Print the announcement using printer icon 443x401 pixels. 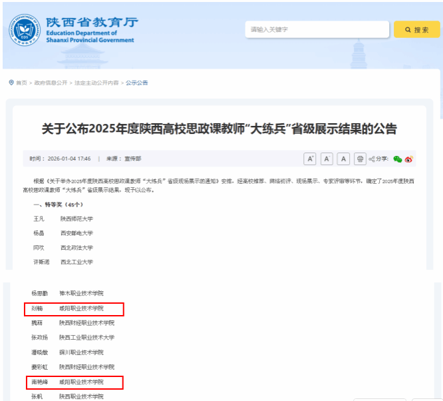click(x=360, y=159)
